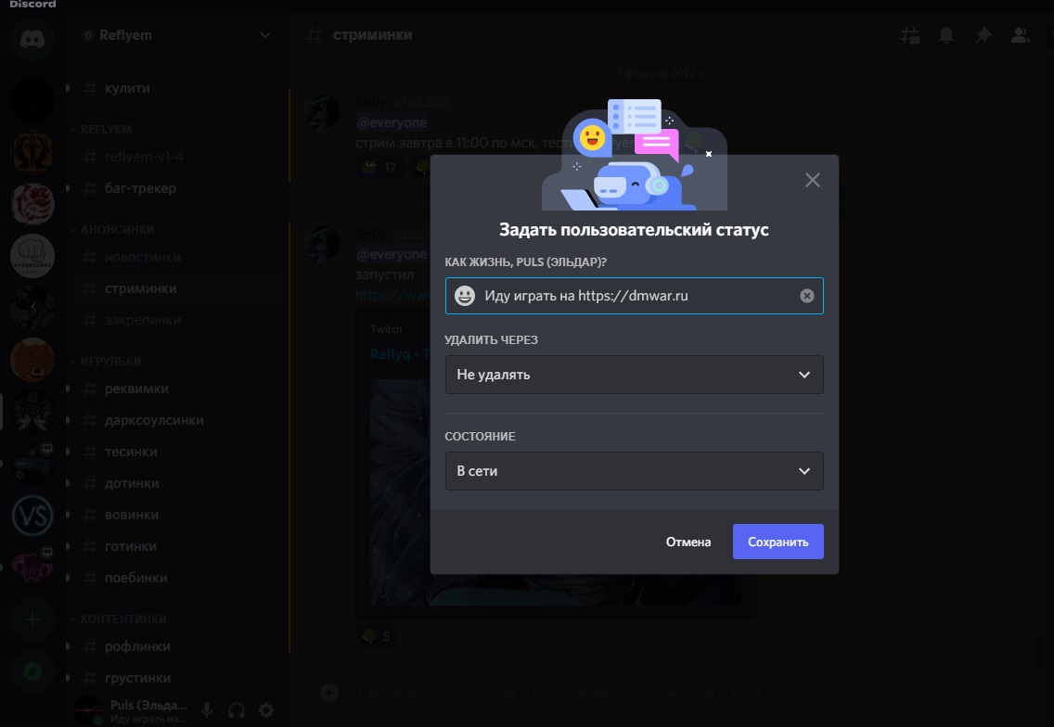Click the attach file plus button
1054x727 pixels.
(x=328, y=692)
